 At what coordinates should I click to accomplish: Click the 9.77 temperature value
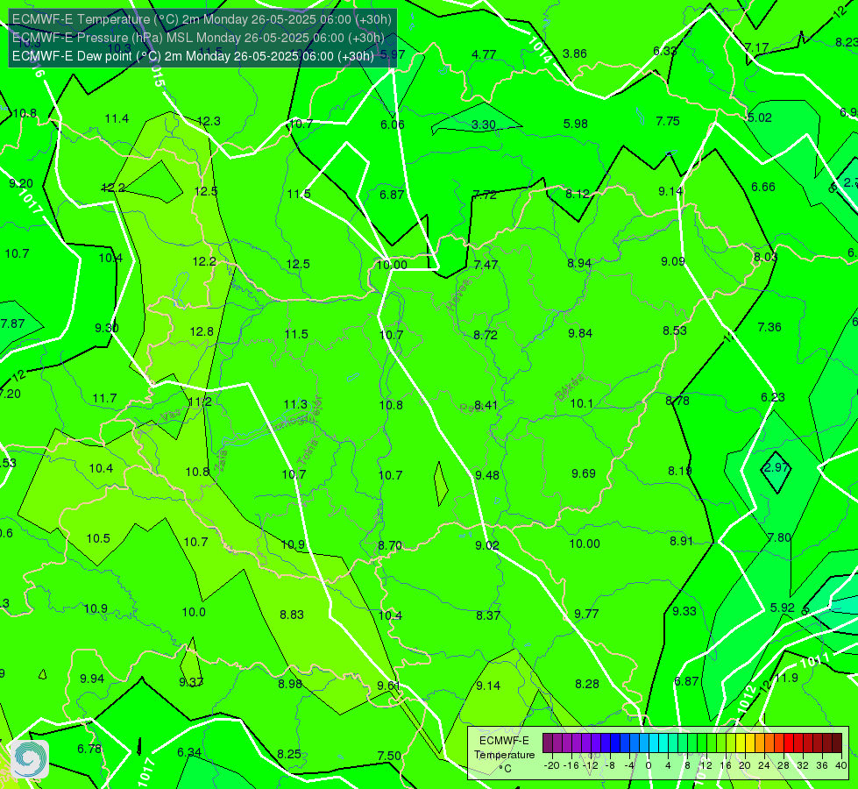586,614
